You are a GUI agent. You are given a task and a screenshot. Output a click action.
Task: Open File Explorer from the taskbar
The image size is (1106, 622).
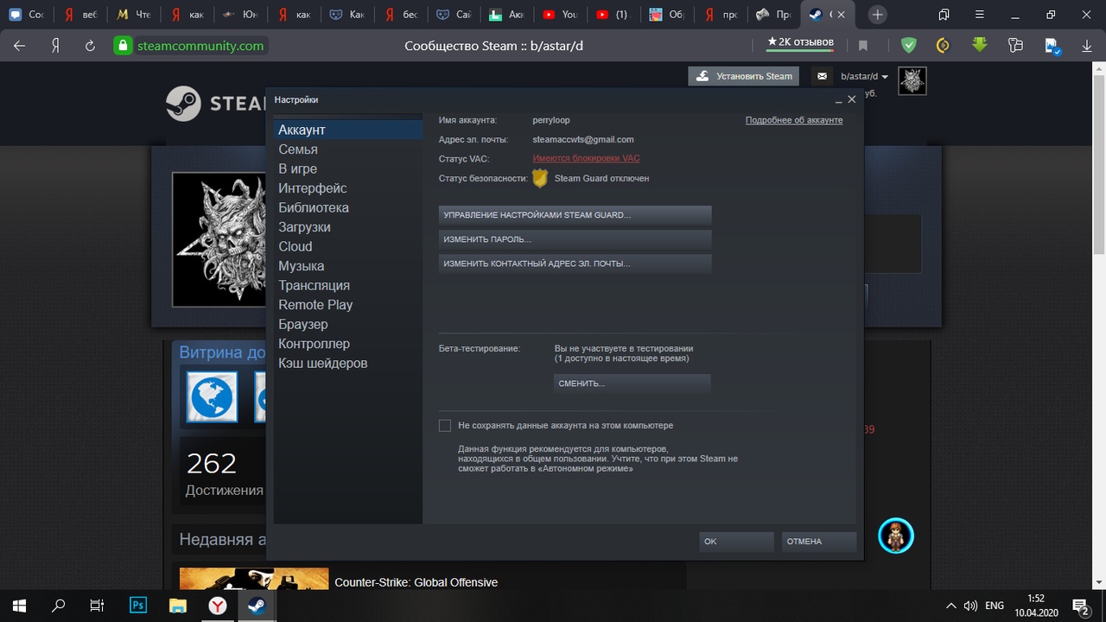(178, 605)
